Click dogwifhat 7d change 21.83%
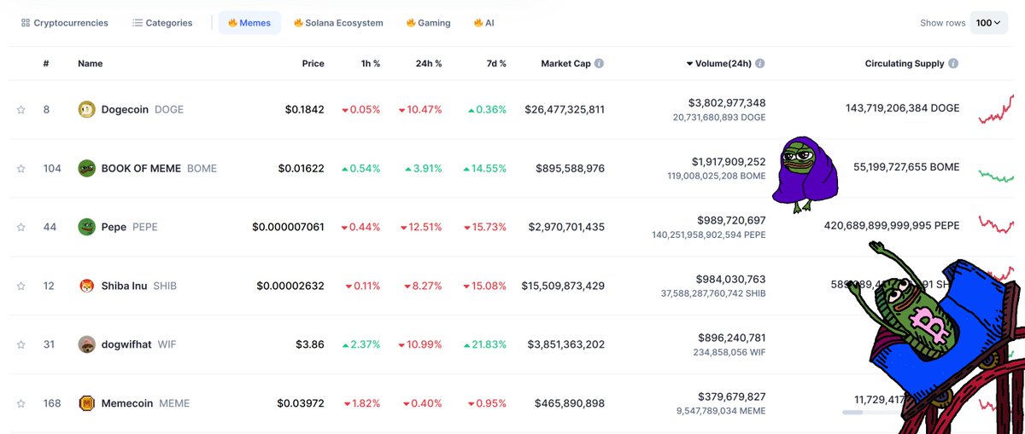 tap(487, 344)
